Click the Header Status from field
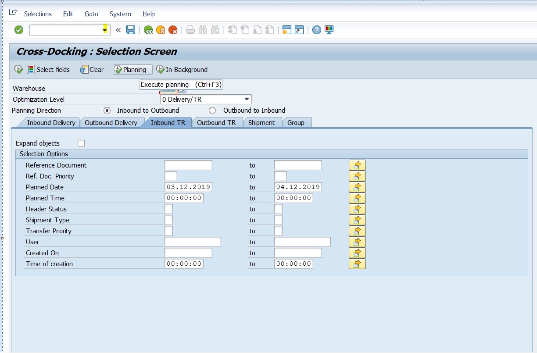The height and width of the screenshot is (353, 537). point(168,209)
